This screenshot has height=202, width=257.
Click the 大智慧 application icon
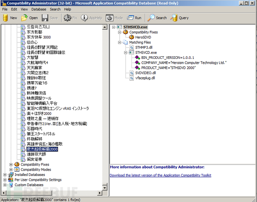pos(23,57)
